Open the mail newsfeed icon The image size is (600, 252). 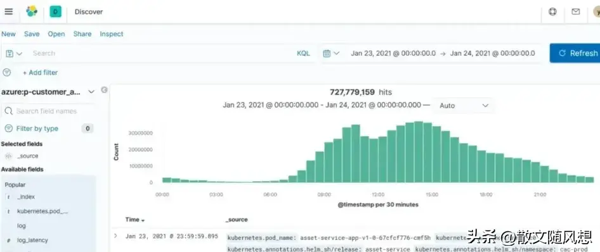tap(575, 11)
